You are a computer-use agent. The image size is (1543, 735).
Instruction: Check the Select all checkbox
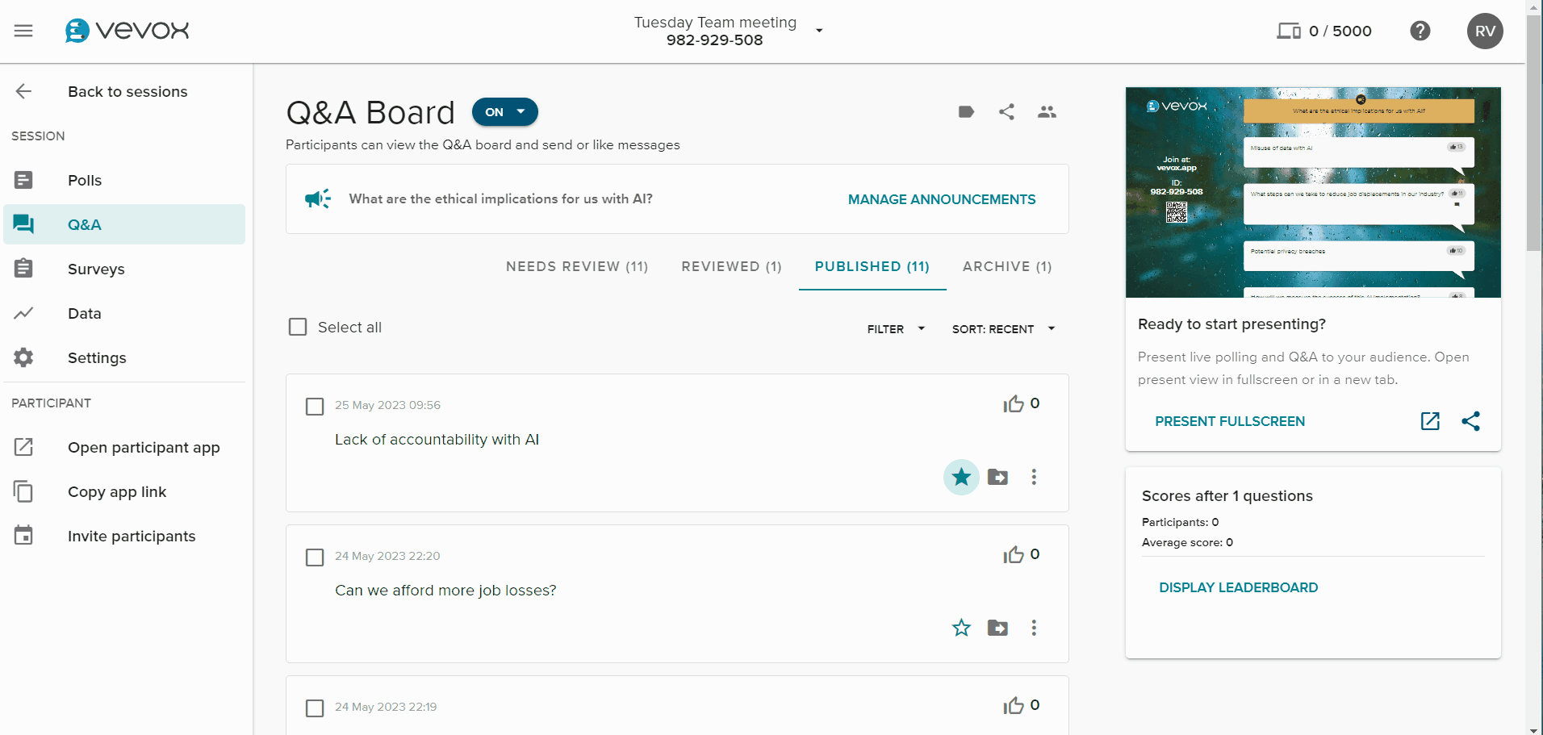[x=298, y=327]
